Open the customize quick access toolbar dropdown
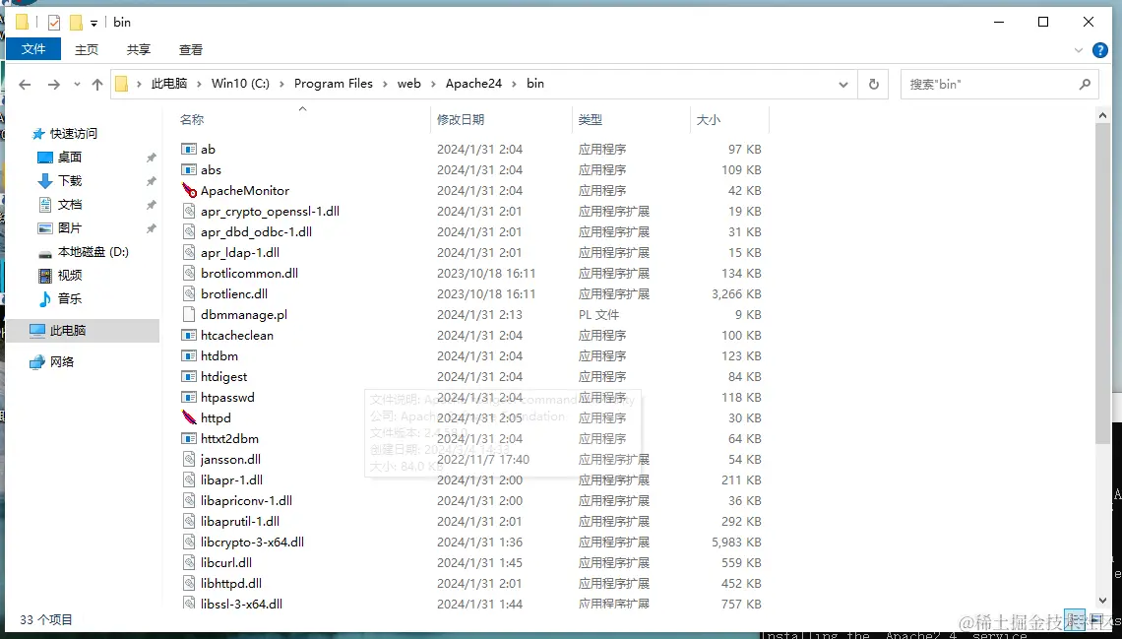This screenshot has width=1122, height=639. coord(93,23)
